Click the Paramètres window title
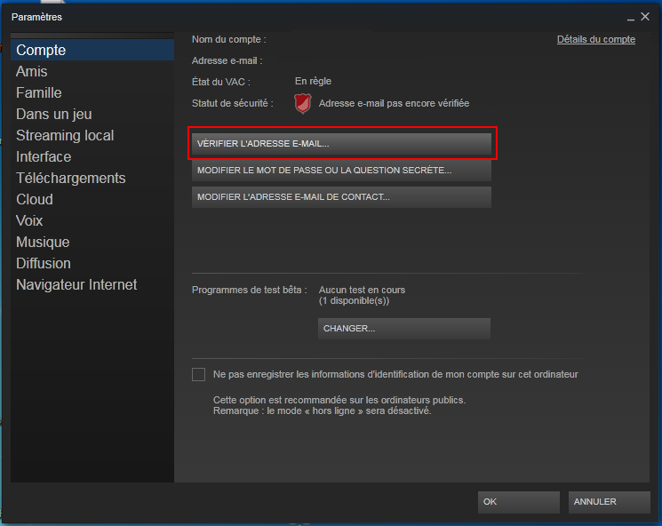This screenshot has width=662, height=526. click(36, 17)
